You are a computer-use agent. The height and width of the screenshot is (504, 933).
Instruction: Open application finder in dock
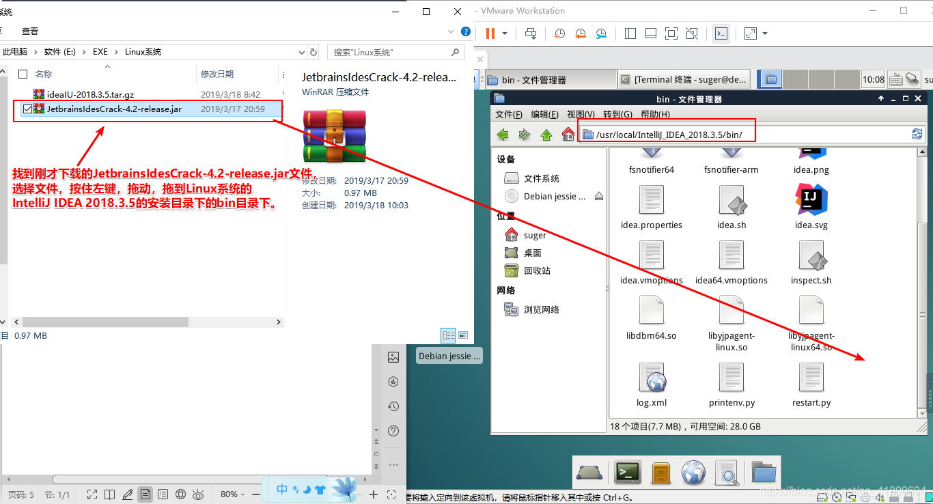(727, 472)
